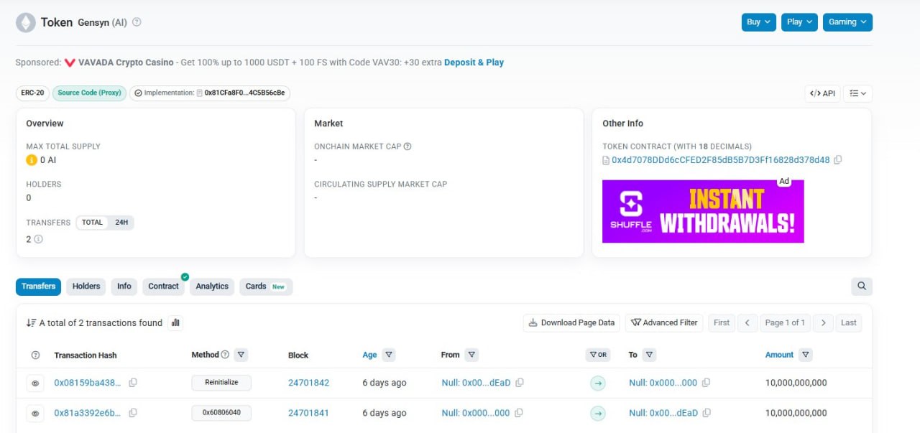The width and height of the screenshot is (920, 433).
Task: Open the Method column filter
Action: coord(241,355)
